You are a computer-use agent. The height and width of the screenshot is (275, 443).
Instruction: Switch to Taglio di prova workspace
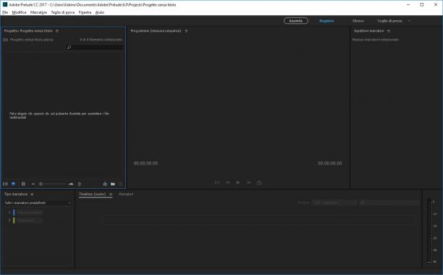pos(389,21)
